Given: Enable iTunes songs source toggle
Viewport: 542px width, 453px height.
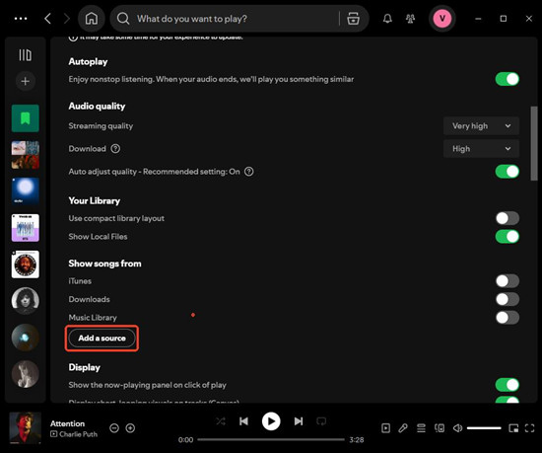Looking at the screenshot, I should [x=508, y=281].
